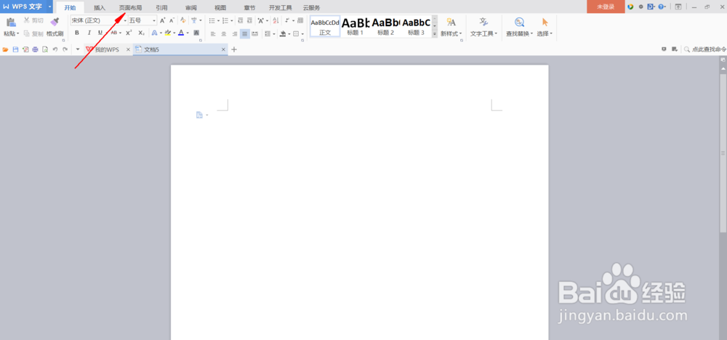Click the redo arrow icon

[65, 49]
